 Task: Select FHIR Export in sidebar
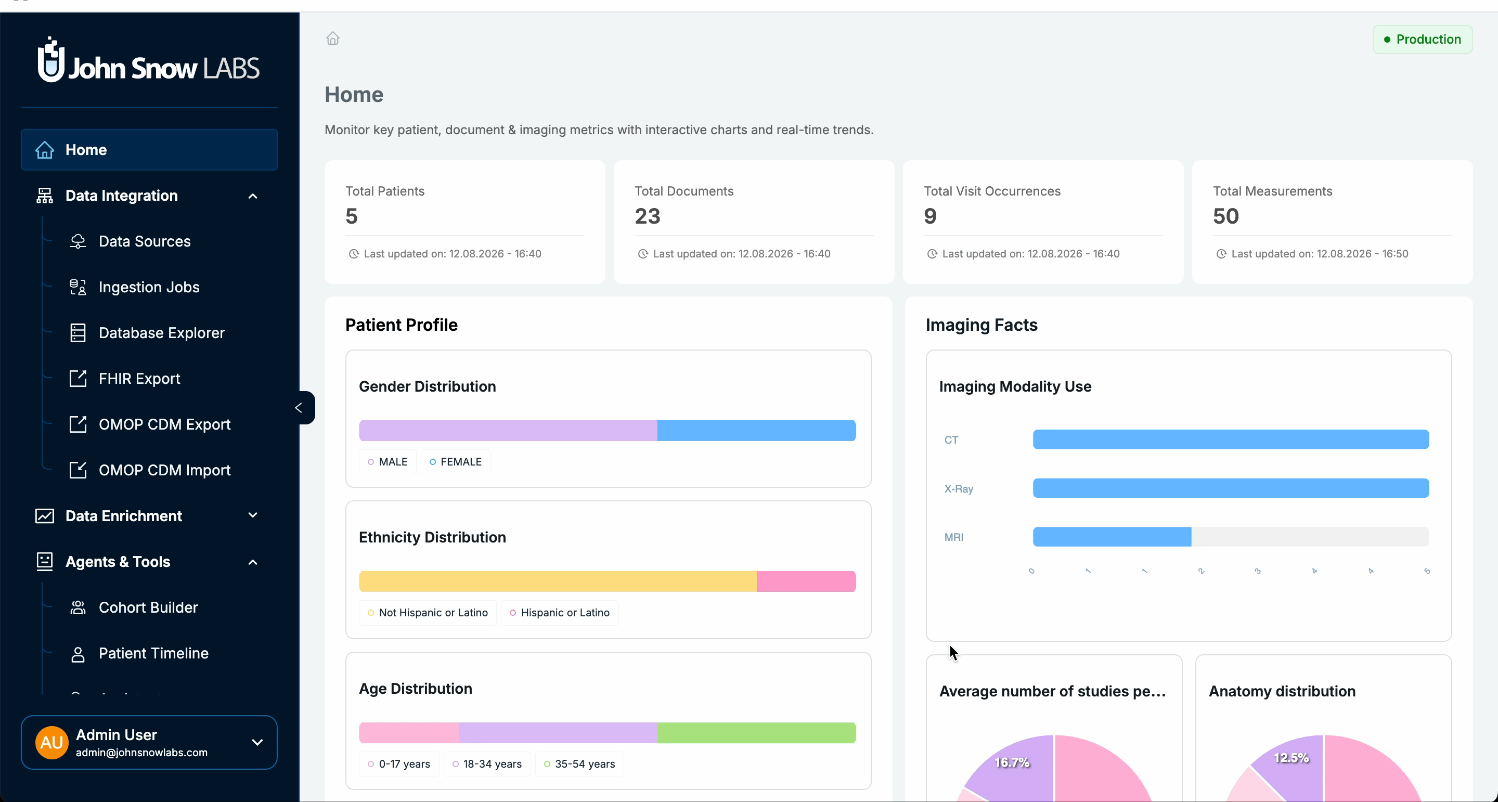pyautogui.click(x=139, y=379)
